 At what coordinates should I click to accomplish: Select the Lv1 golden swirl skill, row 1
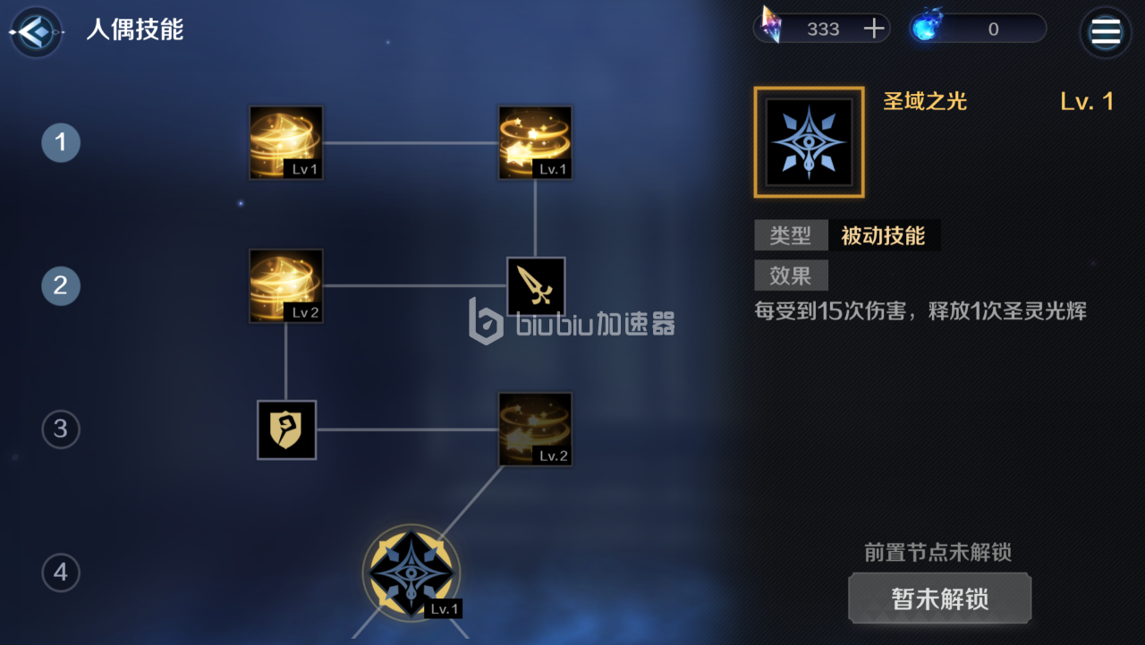tap(286, 142)
